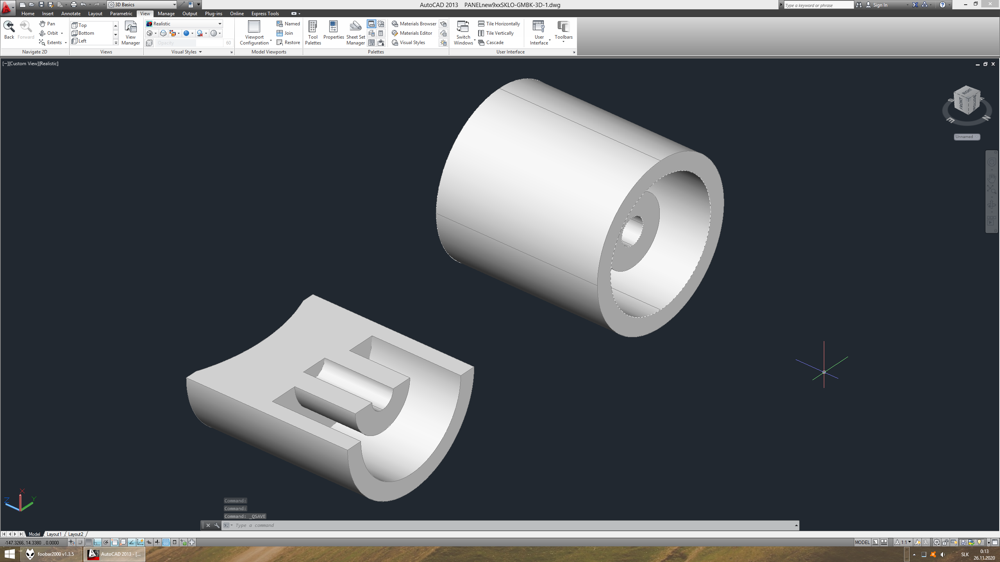Expand the Visual Styles panel arrow
Viewport: 1000px width, 562px height.
click(x=200, y=52)
